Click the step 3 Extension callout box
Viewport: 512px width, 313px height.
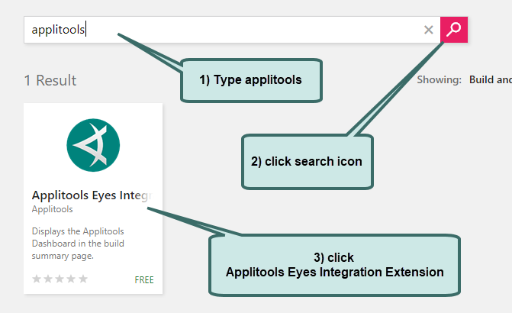[x=334, y=265]
